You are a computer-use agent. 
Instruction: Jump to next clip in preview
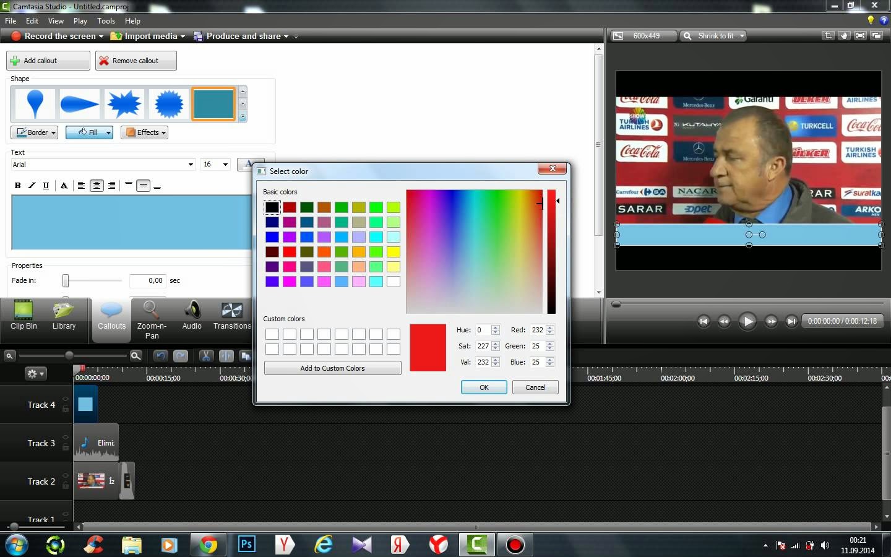coord(791,321)
